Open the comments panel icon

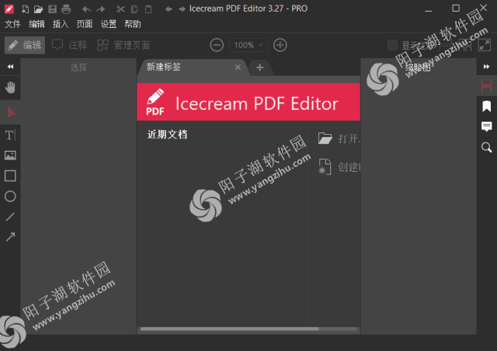tap(487, 126)
